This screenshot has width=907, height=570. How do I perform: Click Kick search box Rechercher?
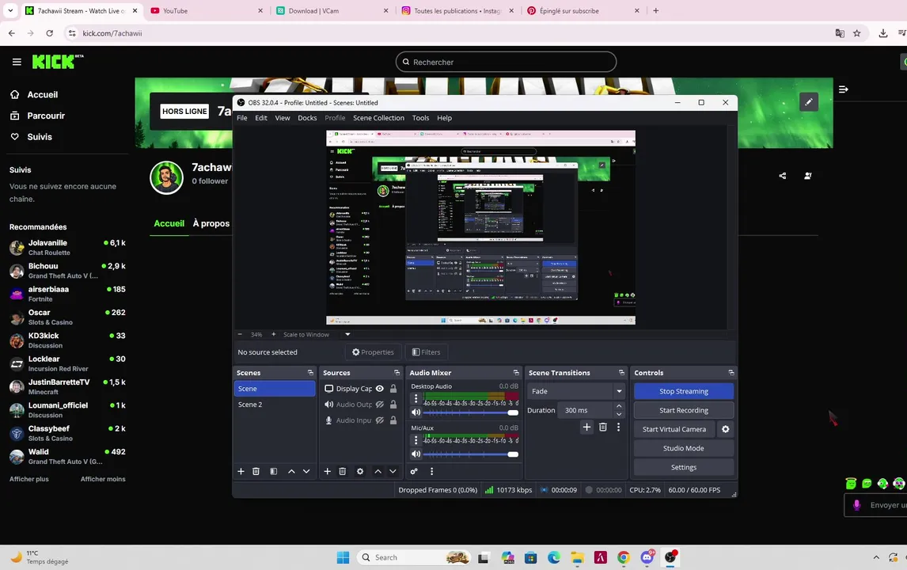[507, 62]
